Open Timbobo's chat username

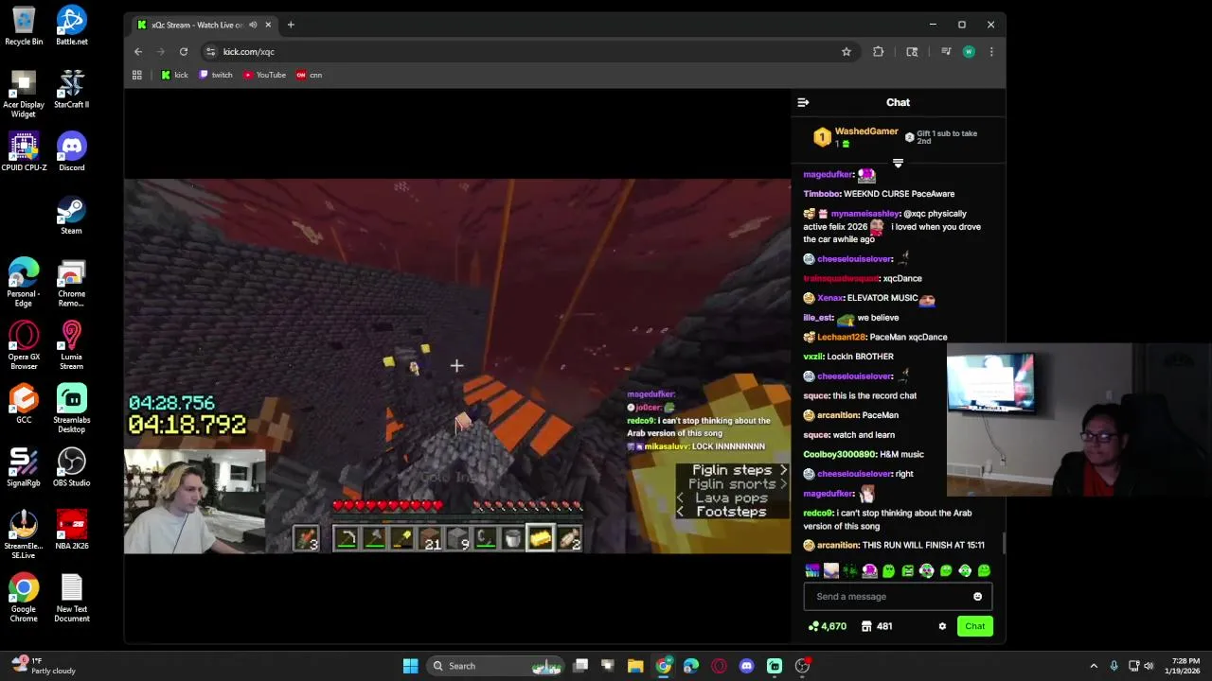pyautogui.click(x=821, y=194)
